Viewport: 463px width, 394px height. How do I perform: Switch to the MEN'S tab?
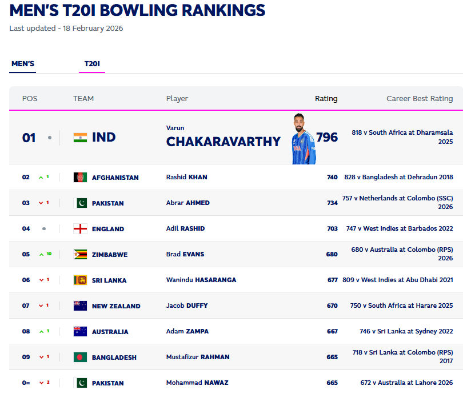pos(22,63)
